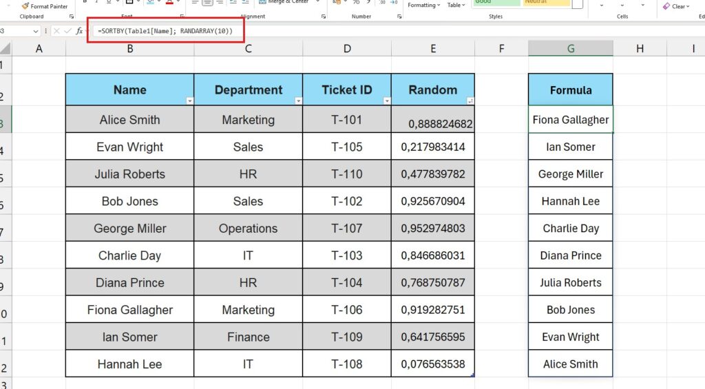Open the Alignment group dialog launcher
The image size is (705, 389).
click(324, 17)
